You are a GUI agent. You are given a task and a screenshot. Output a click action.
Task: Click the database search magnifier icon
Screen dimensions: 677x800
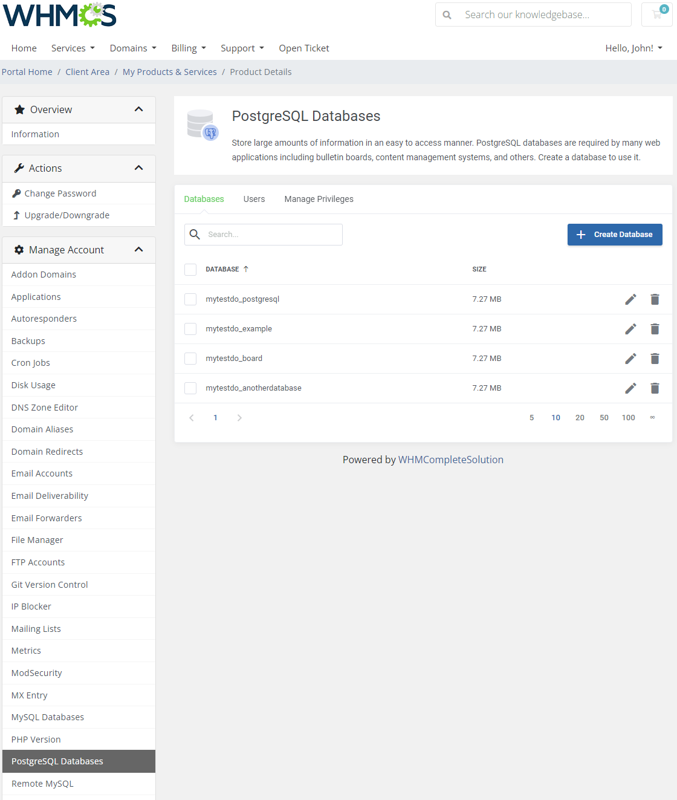(195, 234)
